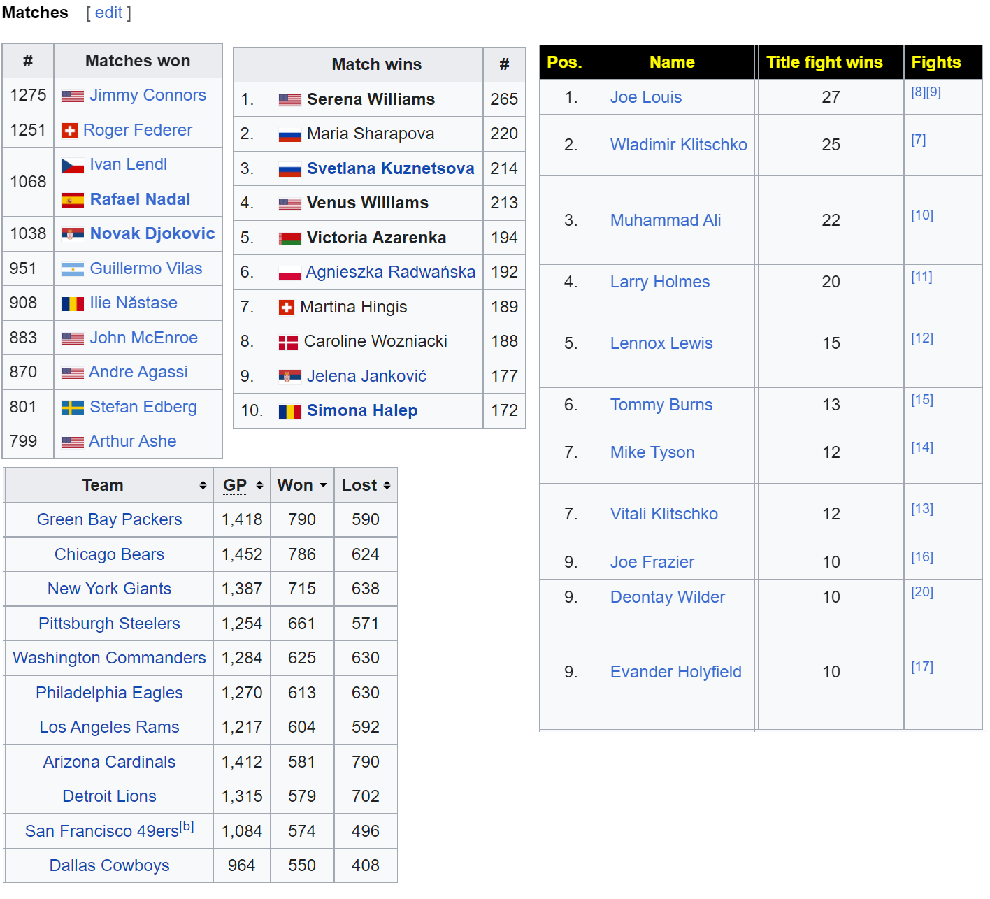Open the Dallas Cowboys link

[x=109, y=865]
